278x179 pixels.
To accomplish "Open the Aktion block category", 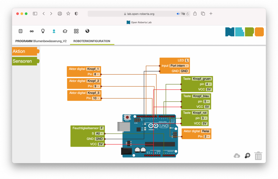I will pos(25,51).
